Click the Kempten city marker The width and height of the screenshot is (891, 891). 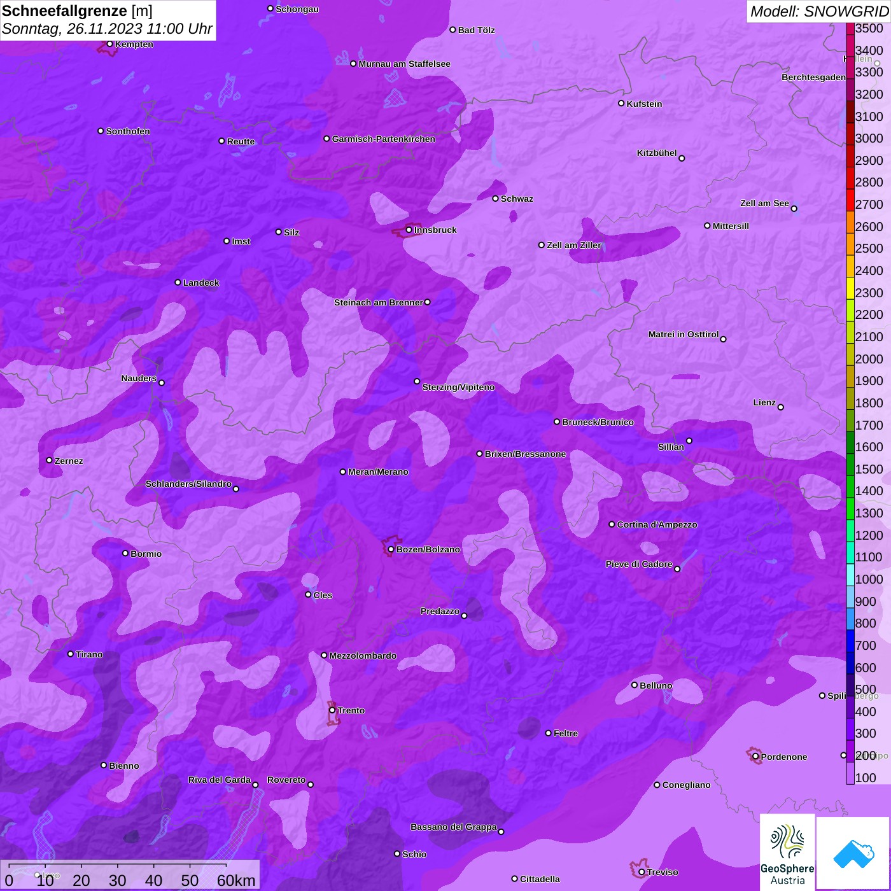(109, 44)
